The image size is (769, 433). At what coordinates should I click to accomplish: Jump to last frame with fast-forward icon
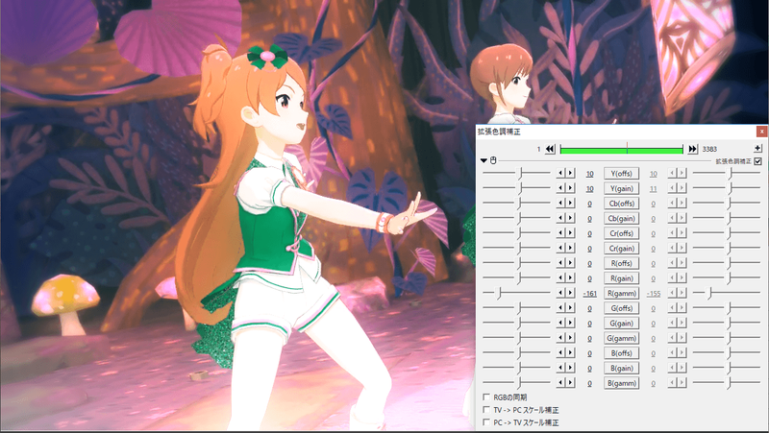(692, 149)
